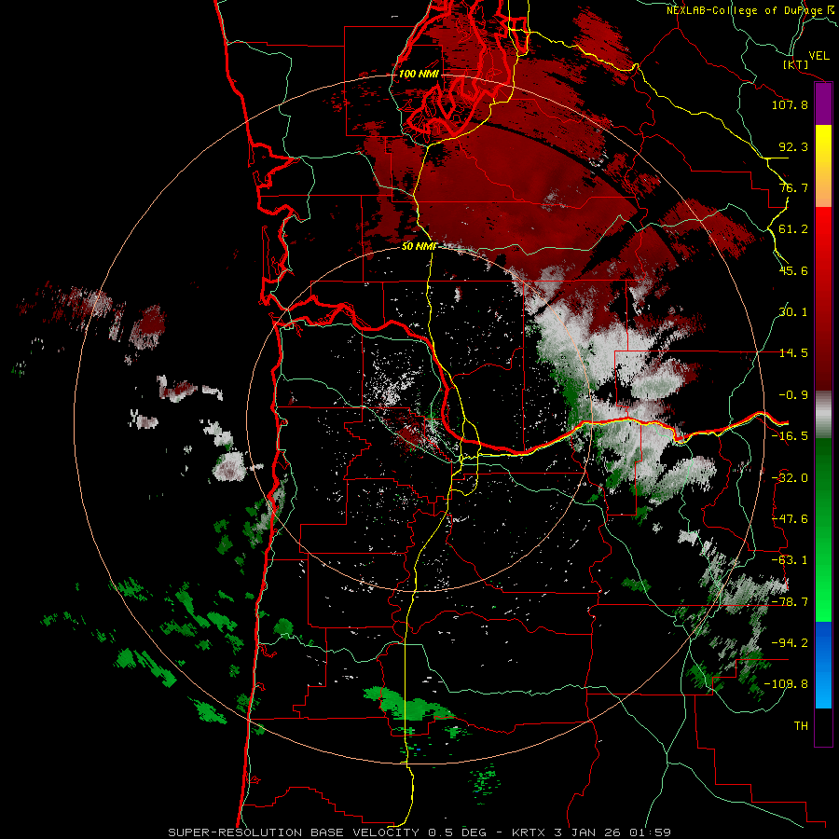Click the gray near-zero color bar segment
The height and width of the screenshot is (839, 839).
(x=823, y=415)
